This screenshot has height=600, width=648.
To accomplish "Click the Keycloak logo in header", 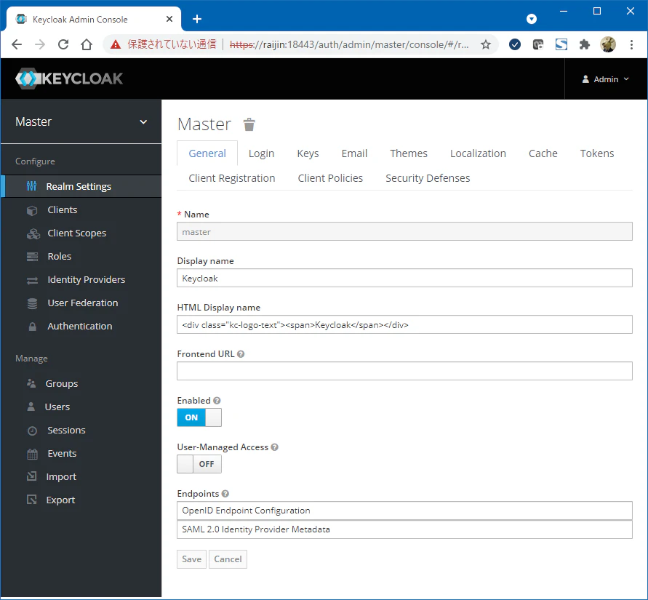I will click(x=69, y=78).
